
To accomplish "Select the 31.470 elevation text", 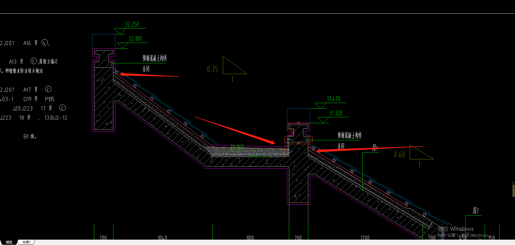I will point(333,99).
